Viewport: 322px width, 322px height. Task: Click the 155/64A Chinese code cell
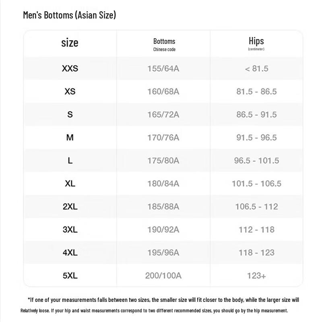(163, 68)
